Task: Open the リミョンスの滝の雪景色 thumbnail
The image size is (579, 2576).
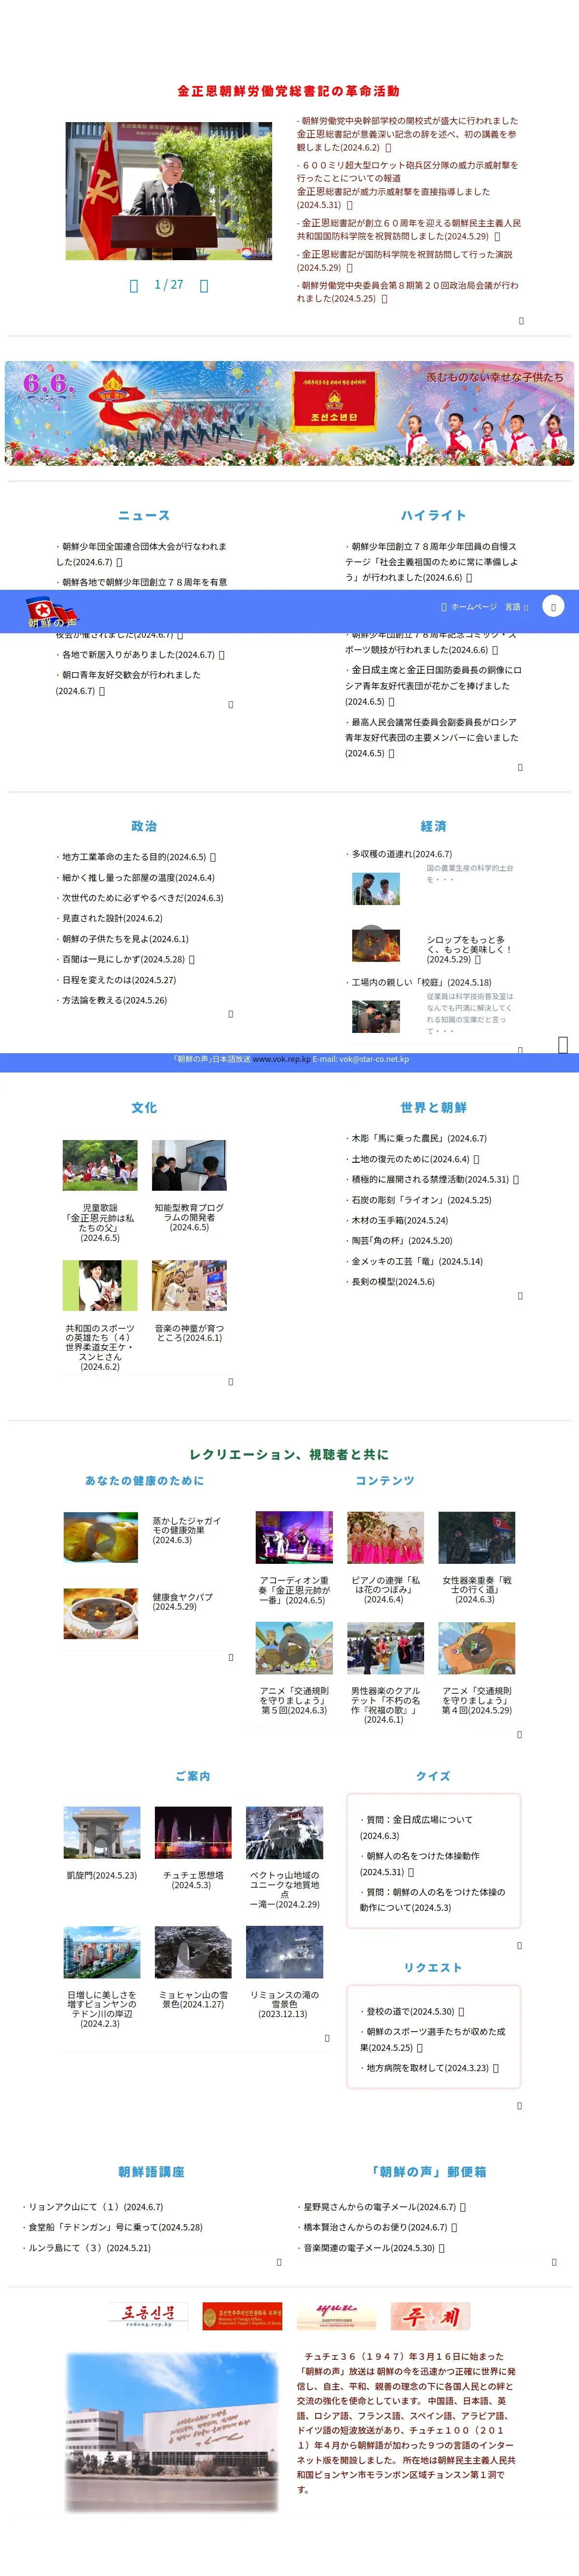Action: [x=284, y=1952]
